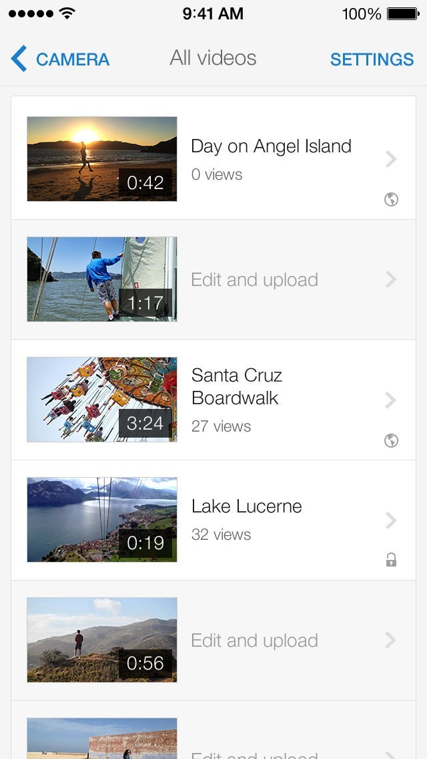Open chevron for Day on Angel Island
The image size is (427, 759).
coord(392,159)
